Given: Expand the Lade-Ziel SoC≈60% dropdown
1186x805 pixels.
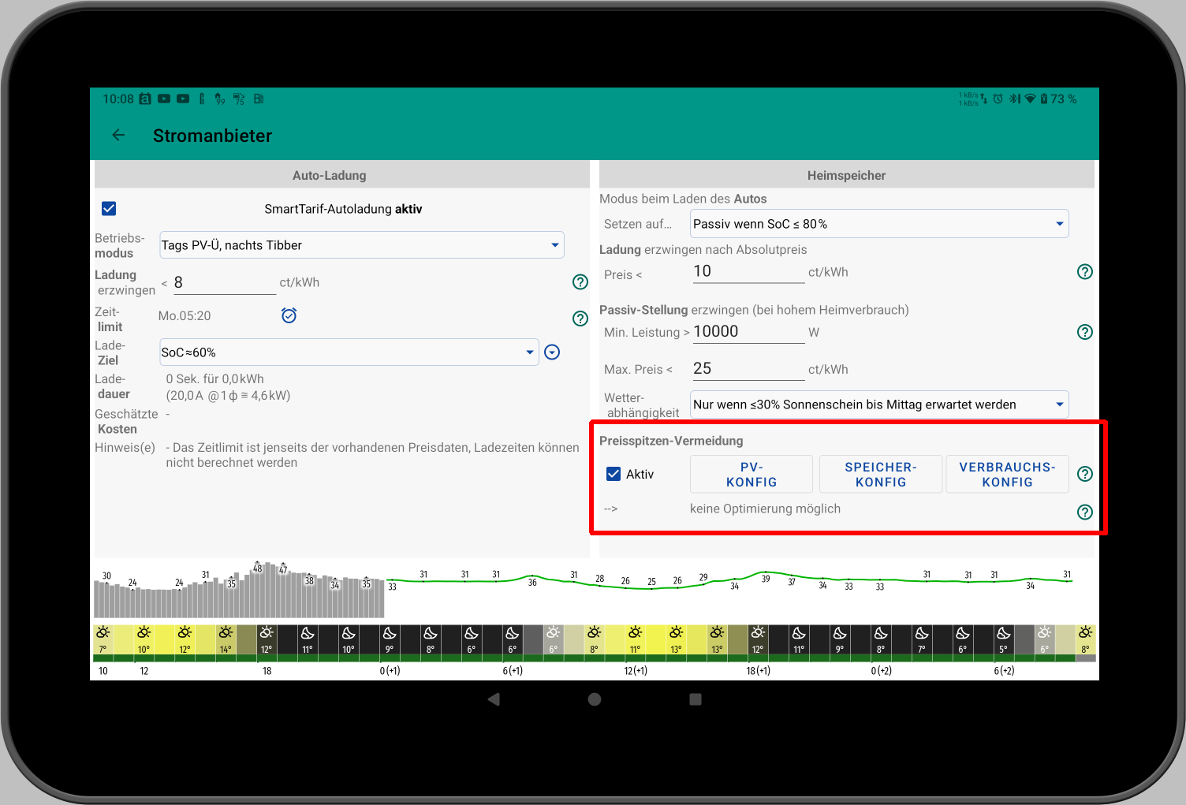Looking at the screenshot, I should point(349,352).
